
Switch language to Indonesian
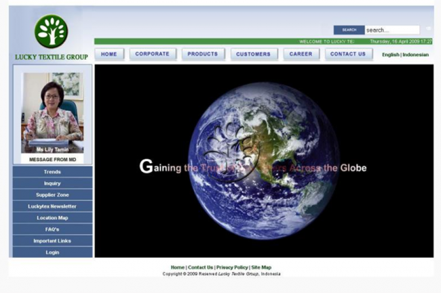[416, 55]
